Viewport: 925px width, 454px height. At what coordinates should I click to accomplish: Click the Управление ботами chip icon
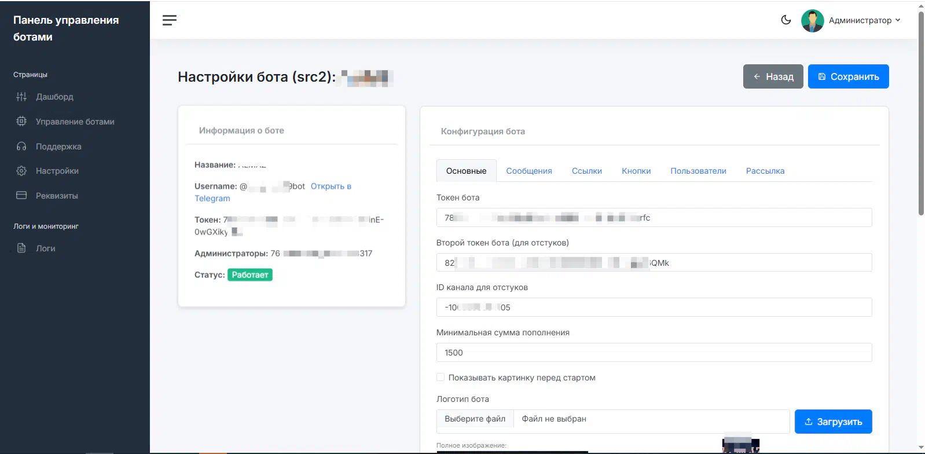coord(21,122)
